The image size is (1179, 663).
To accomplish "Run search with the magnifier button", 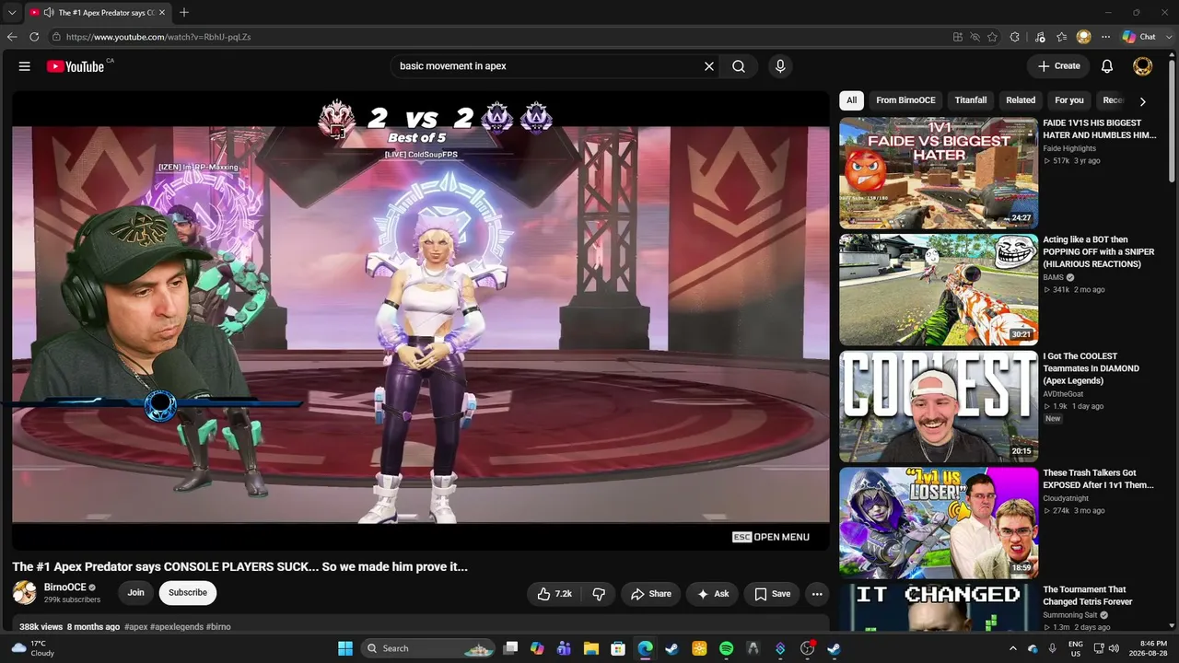I will [739, 66].
